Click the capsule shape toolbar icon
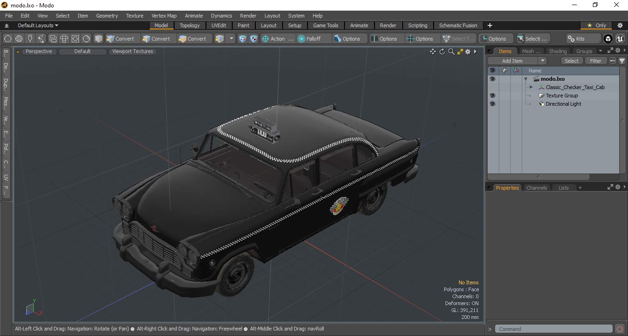 pyautogui.click(x=53, y=39)
